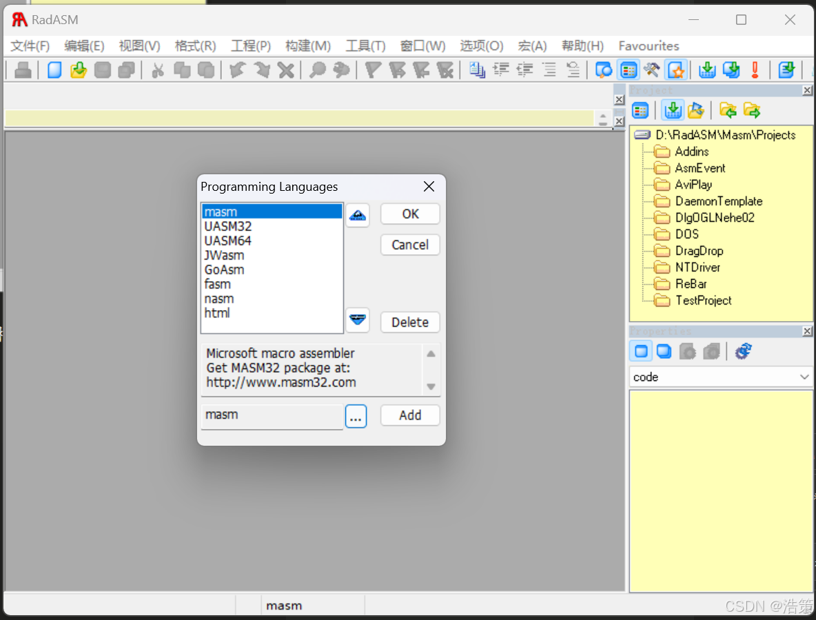Image resolution: width=816 pixels, height=620 pixels.
Task: Select nasm in the languages list
Action: (x=272, y=298)
